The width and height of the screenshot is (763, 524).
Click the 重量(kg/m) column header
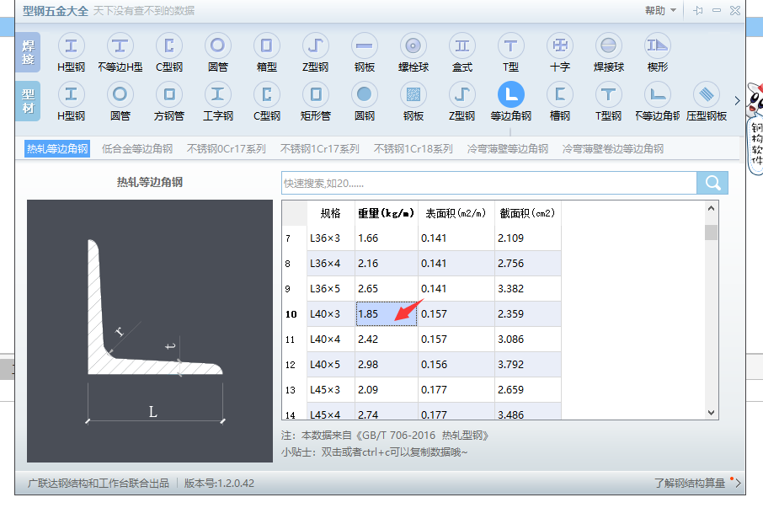[x=387, y=213]
